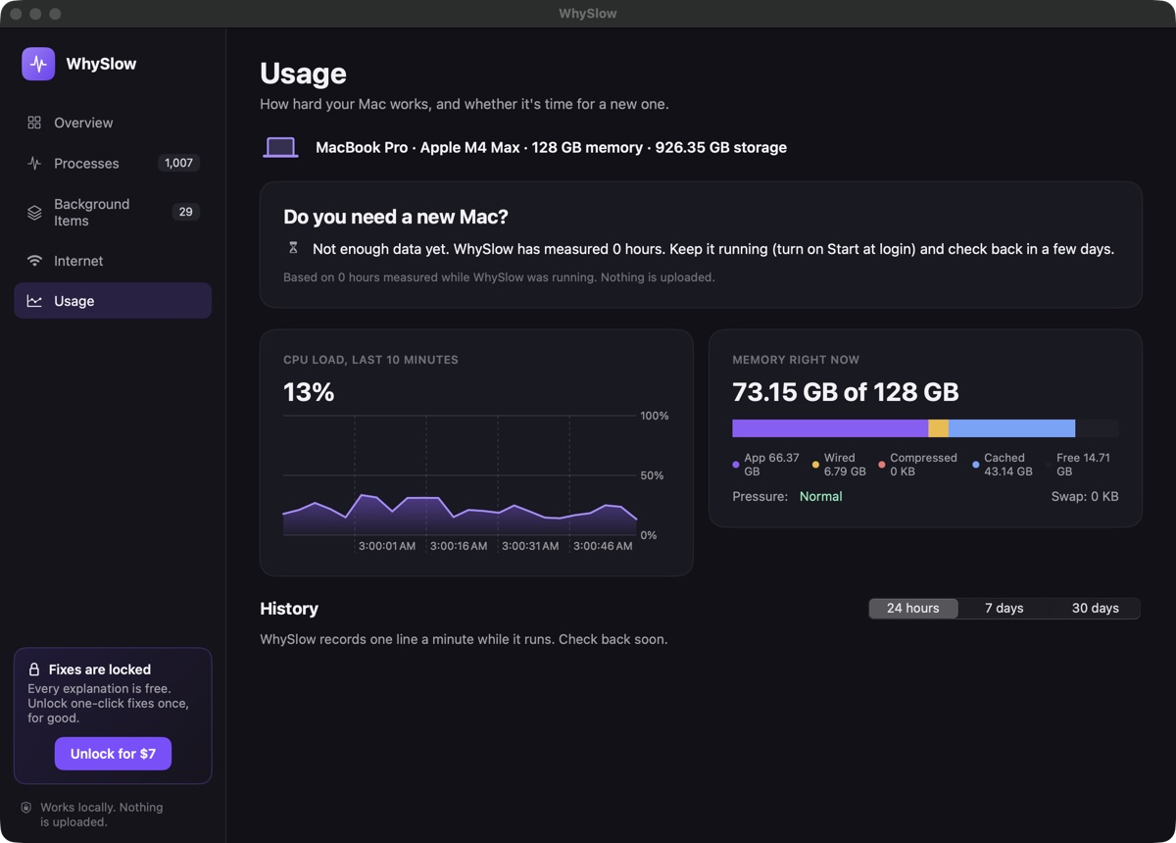The image size is (1176, 843).
Task: Click the CPU LOAD, LAST 10 MINUTES label
Action: tap(370, 360)
